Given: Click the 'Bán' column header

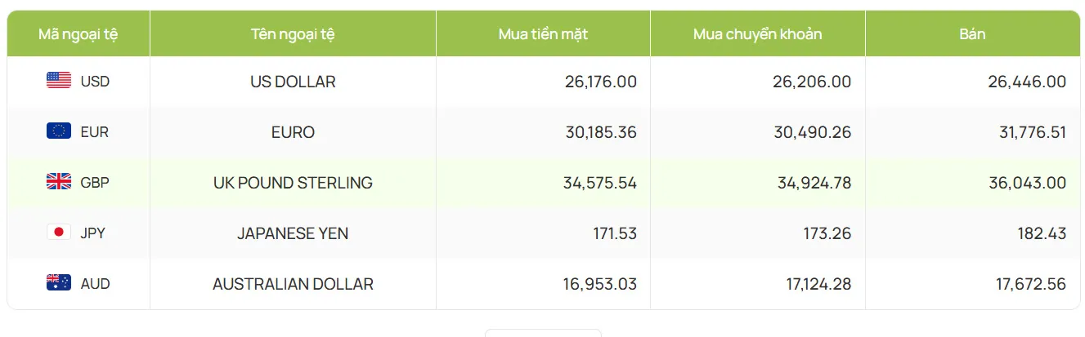Looking at the screenshot, I should click(x=972, y=34).
